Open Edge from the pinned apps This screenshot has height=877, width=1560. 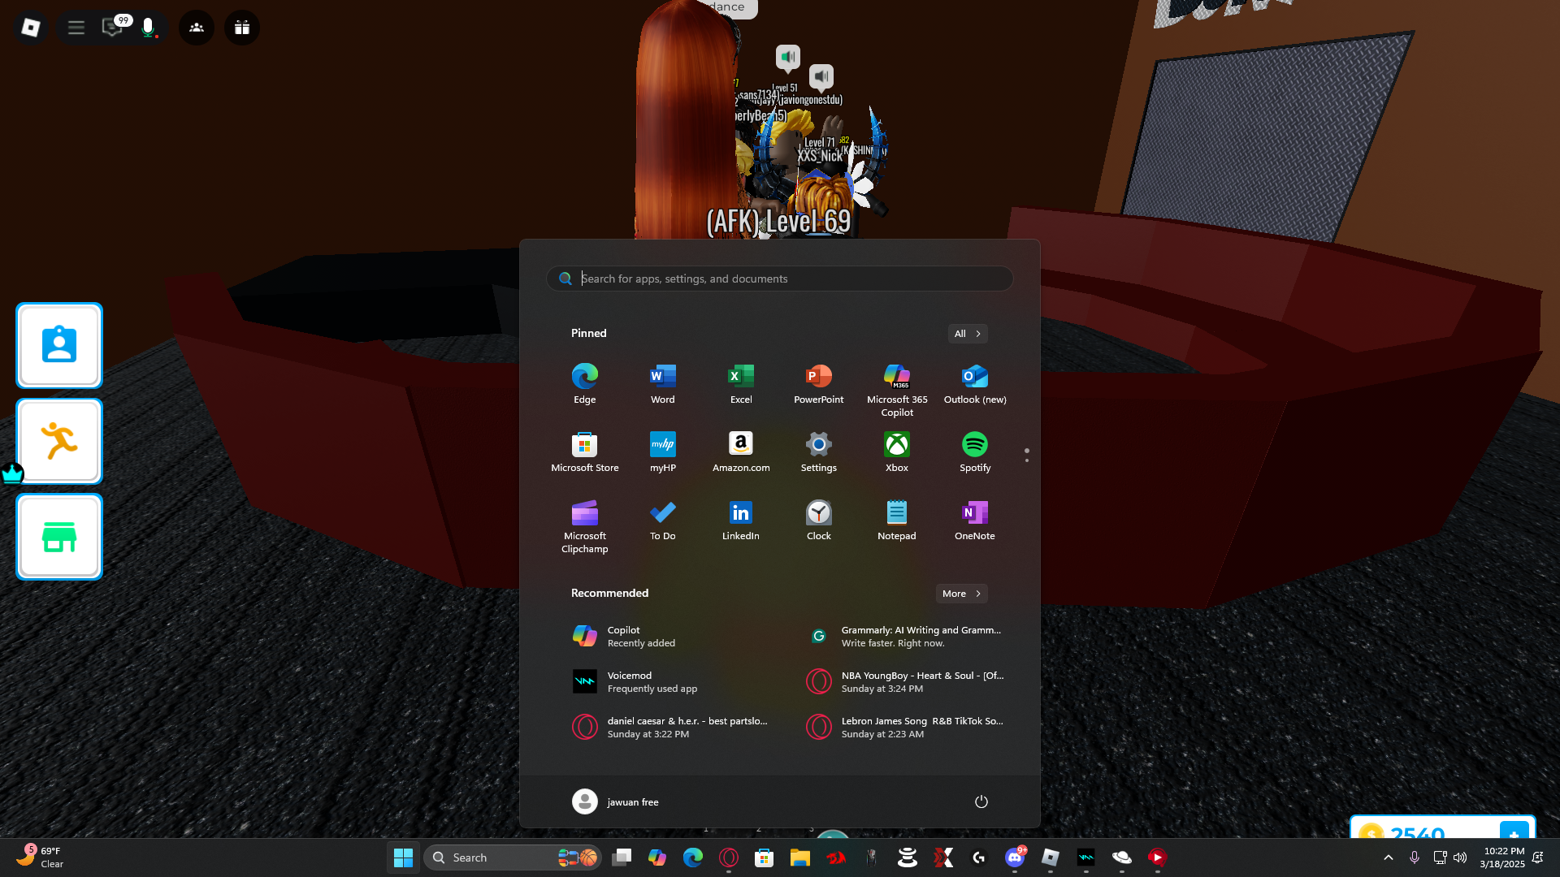coord(585,383)
